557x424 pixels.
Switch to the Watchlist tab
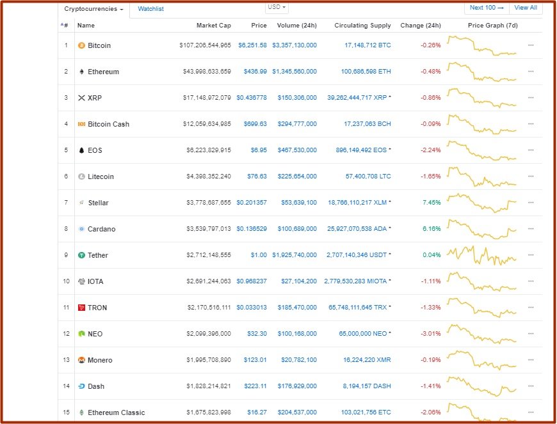(150, 9)
